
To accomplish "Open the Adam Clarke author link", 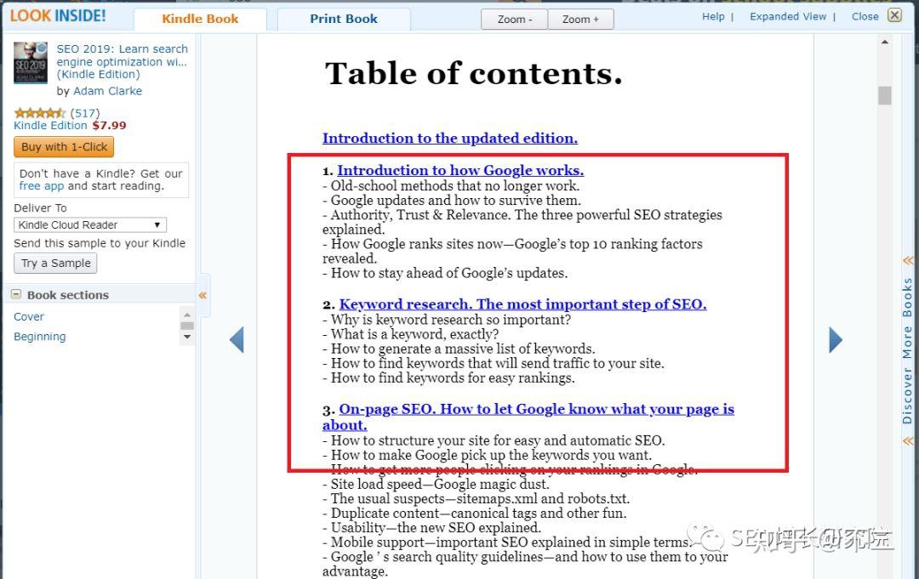I will [107, 91].
